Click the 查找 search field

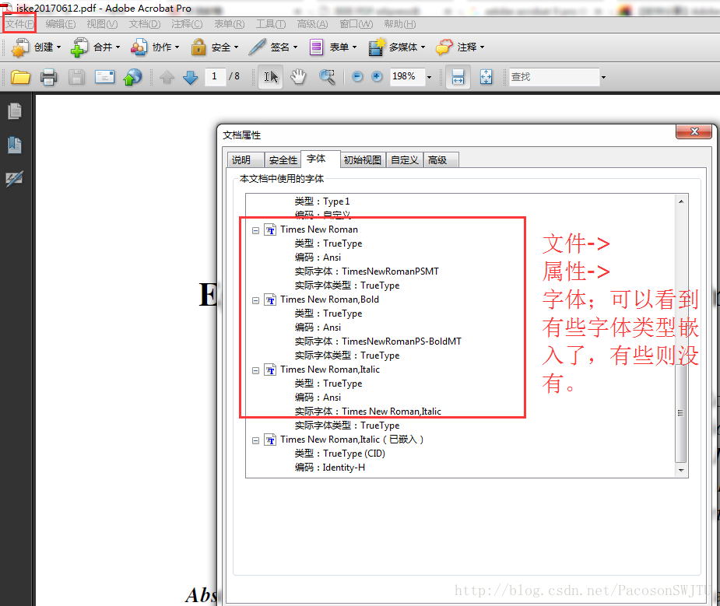coord(553,76)
